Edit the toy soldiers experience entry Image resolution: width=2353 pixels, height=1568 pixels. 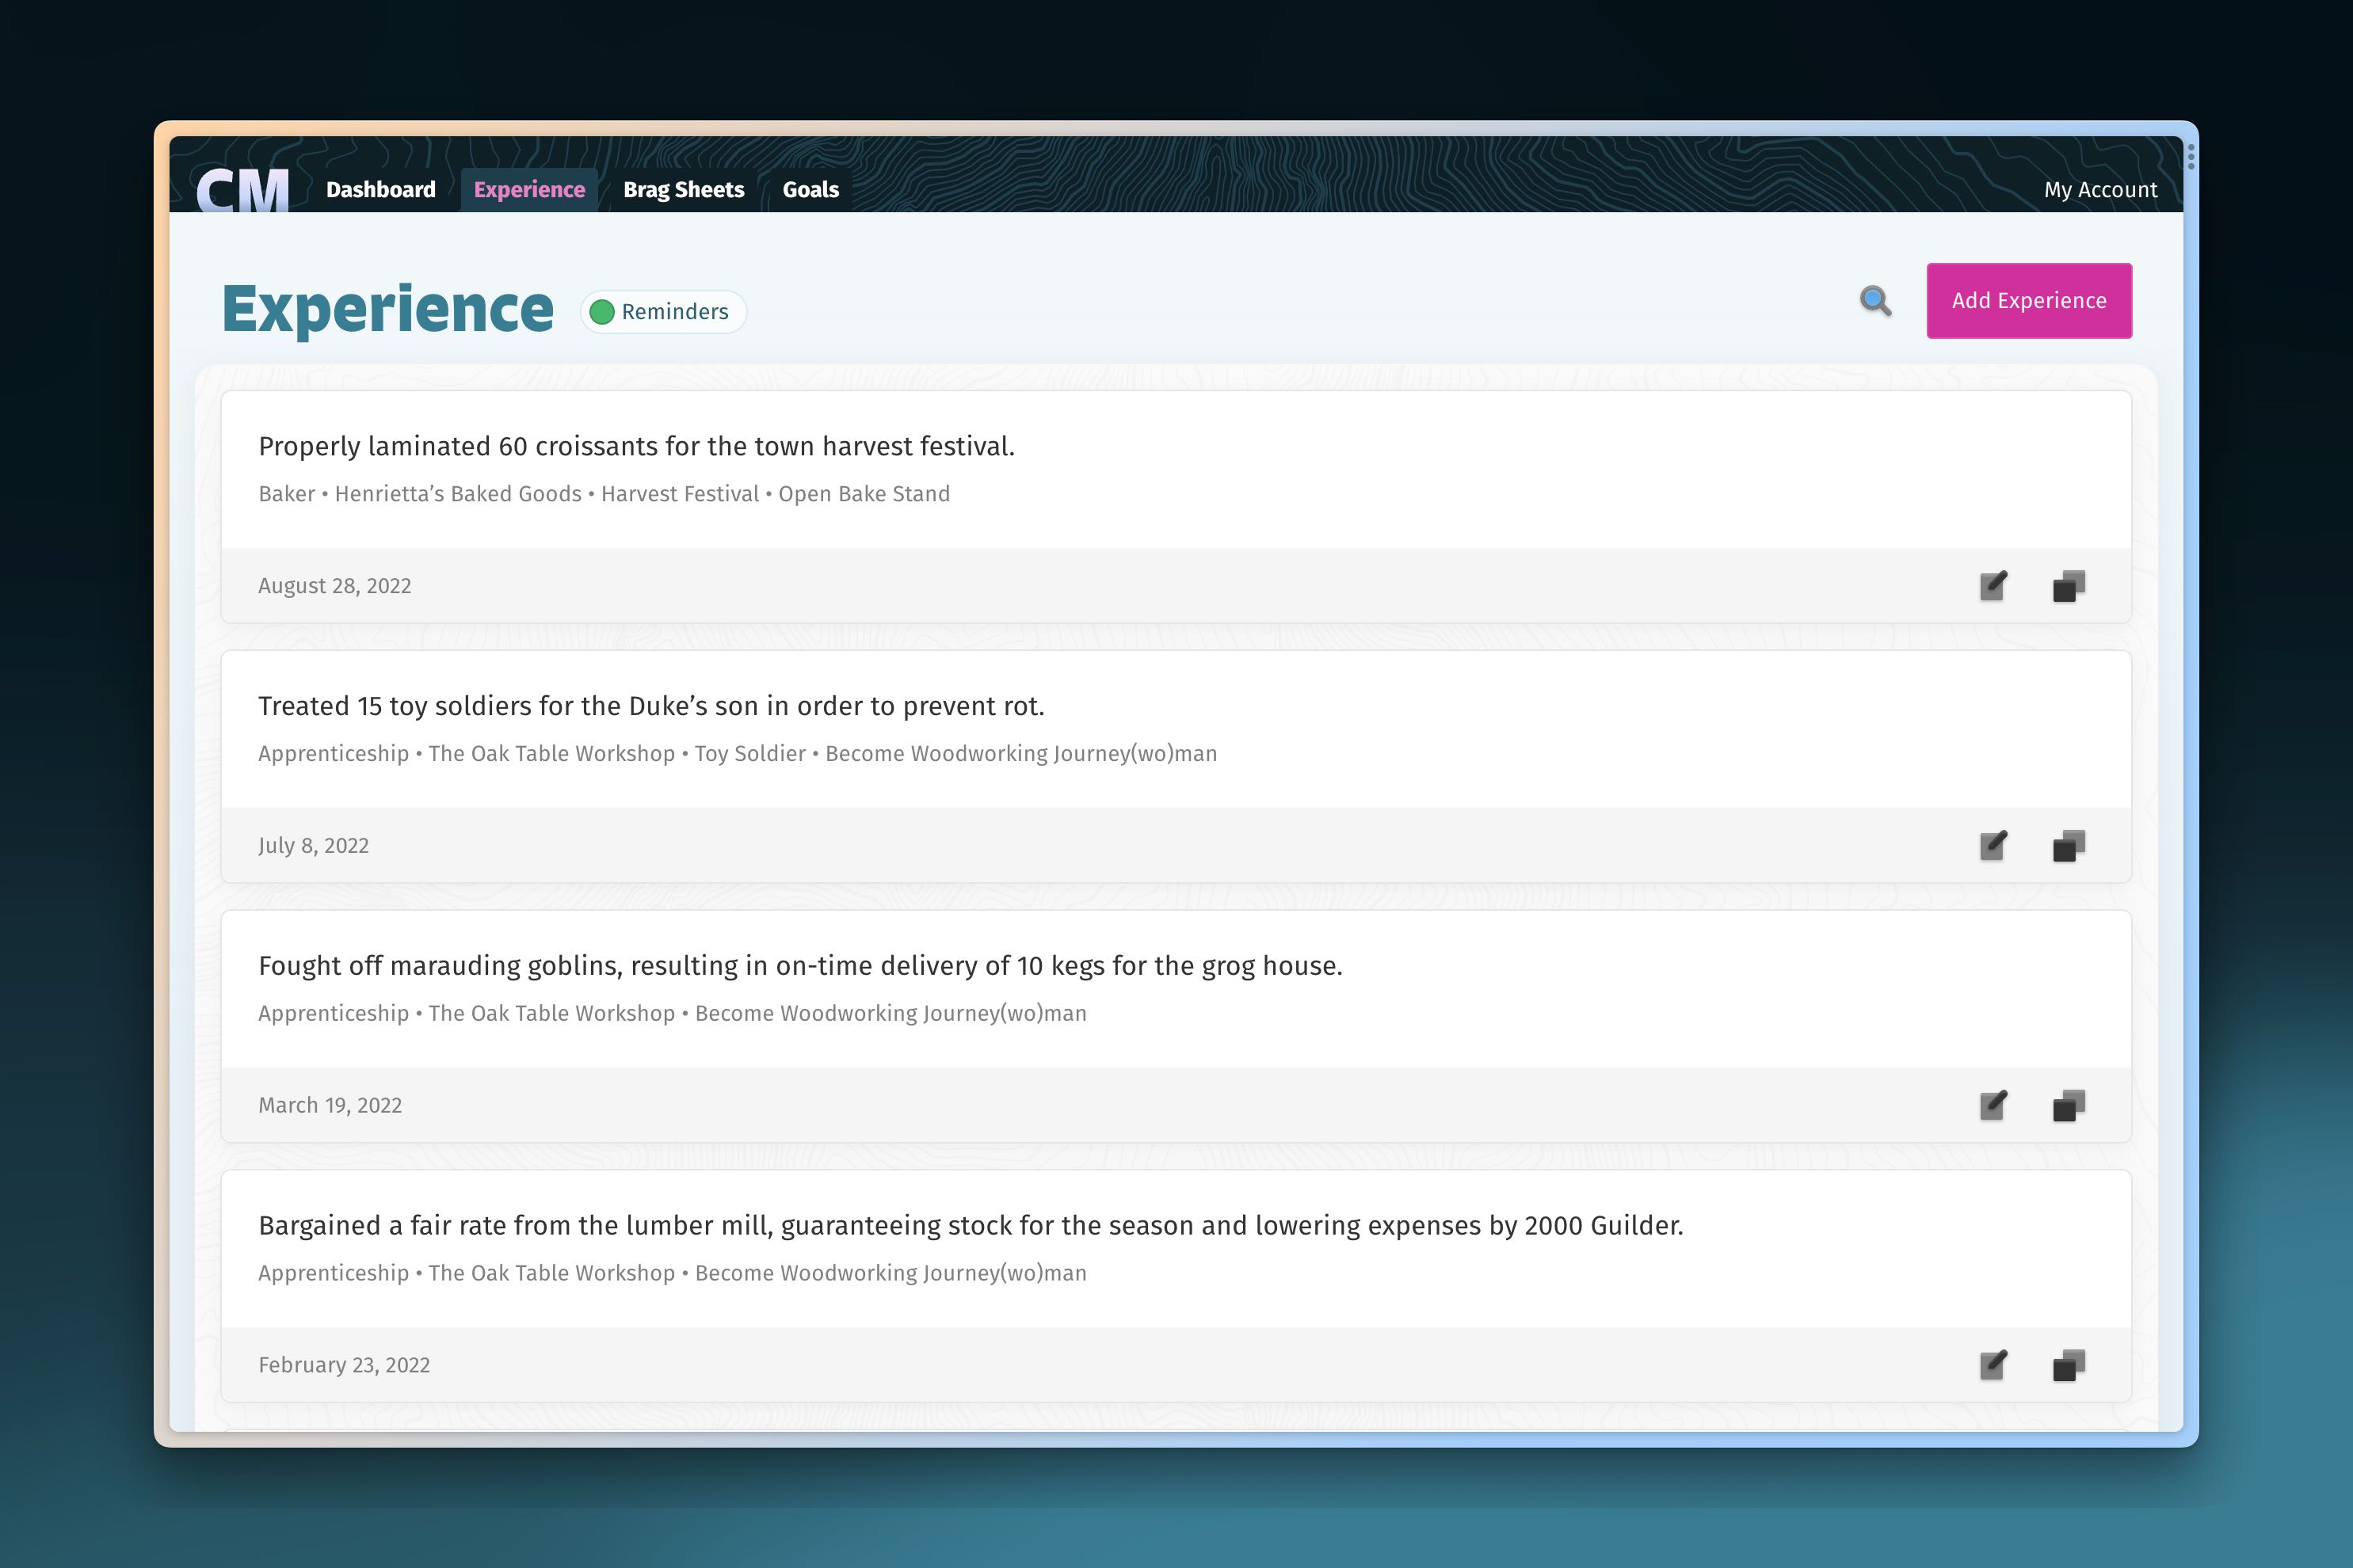pos(1993,846)
